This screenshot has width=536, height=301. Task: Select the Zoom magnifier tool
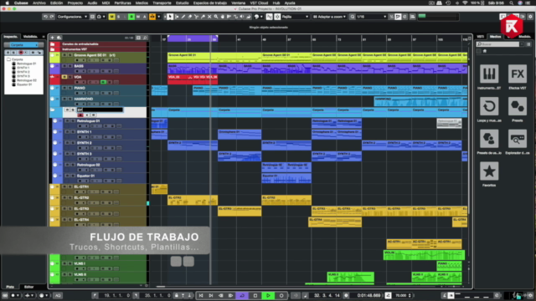(216, 17)
